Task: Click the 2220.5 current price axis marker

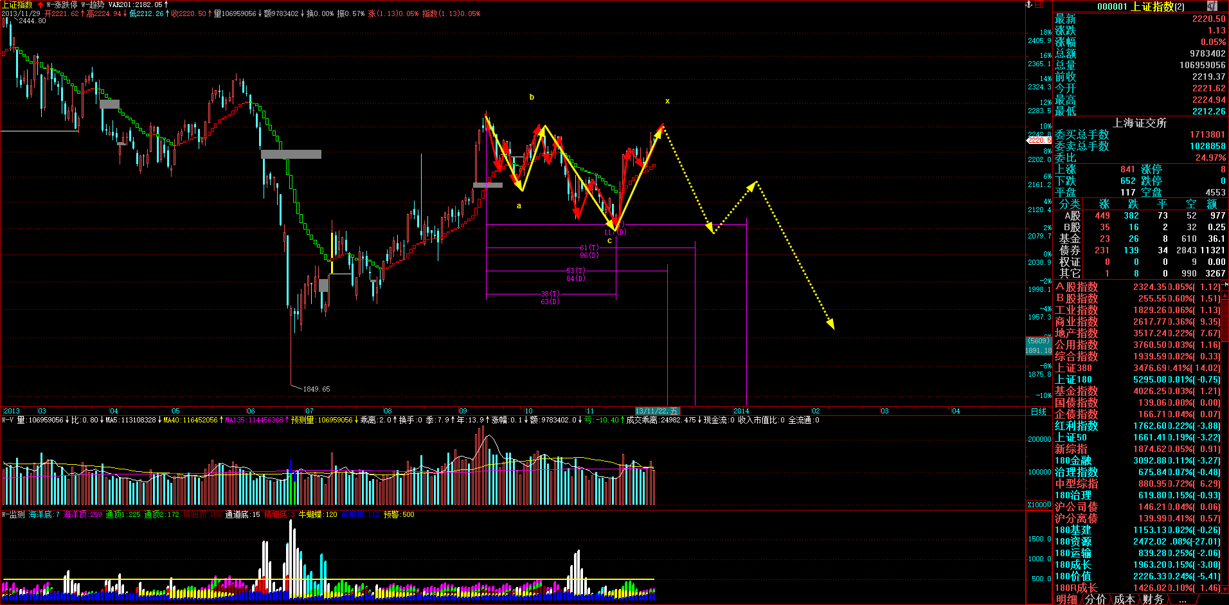Action: [x=1039, y=140]
